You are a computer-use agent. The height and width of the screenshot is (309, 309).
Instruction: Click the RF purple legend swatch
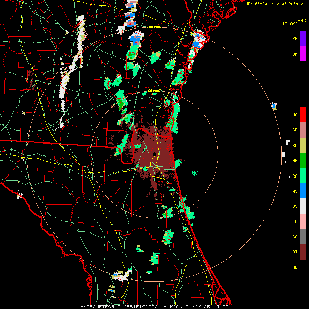(303, 38)
